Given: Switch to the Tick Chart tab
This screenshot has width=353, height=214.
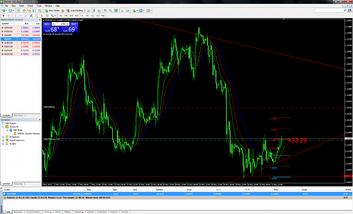Looking at the screenshot, I should [x=19, y=115].
